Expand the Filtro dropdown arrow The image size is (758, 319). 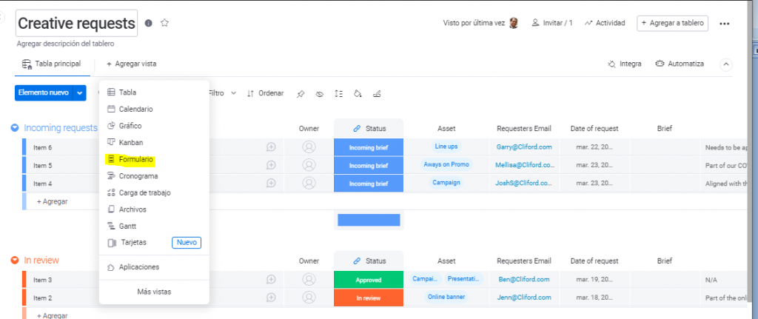[x=234, y=93]
